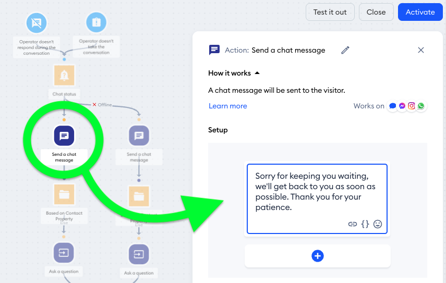The height and width of the screenshot is (283, 446).
Task: Add another message with blue plus button
Action: (x=318, y=256)
